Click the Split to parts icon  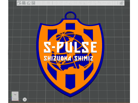point(44,3)
